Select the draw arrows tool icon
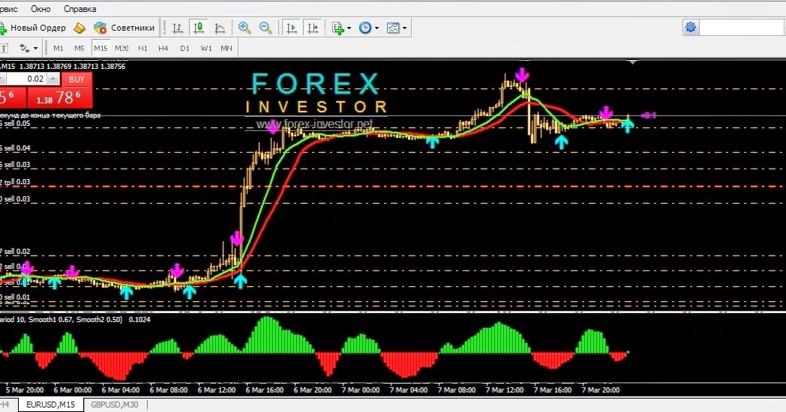 point(25,48)
